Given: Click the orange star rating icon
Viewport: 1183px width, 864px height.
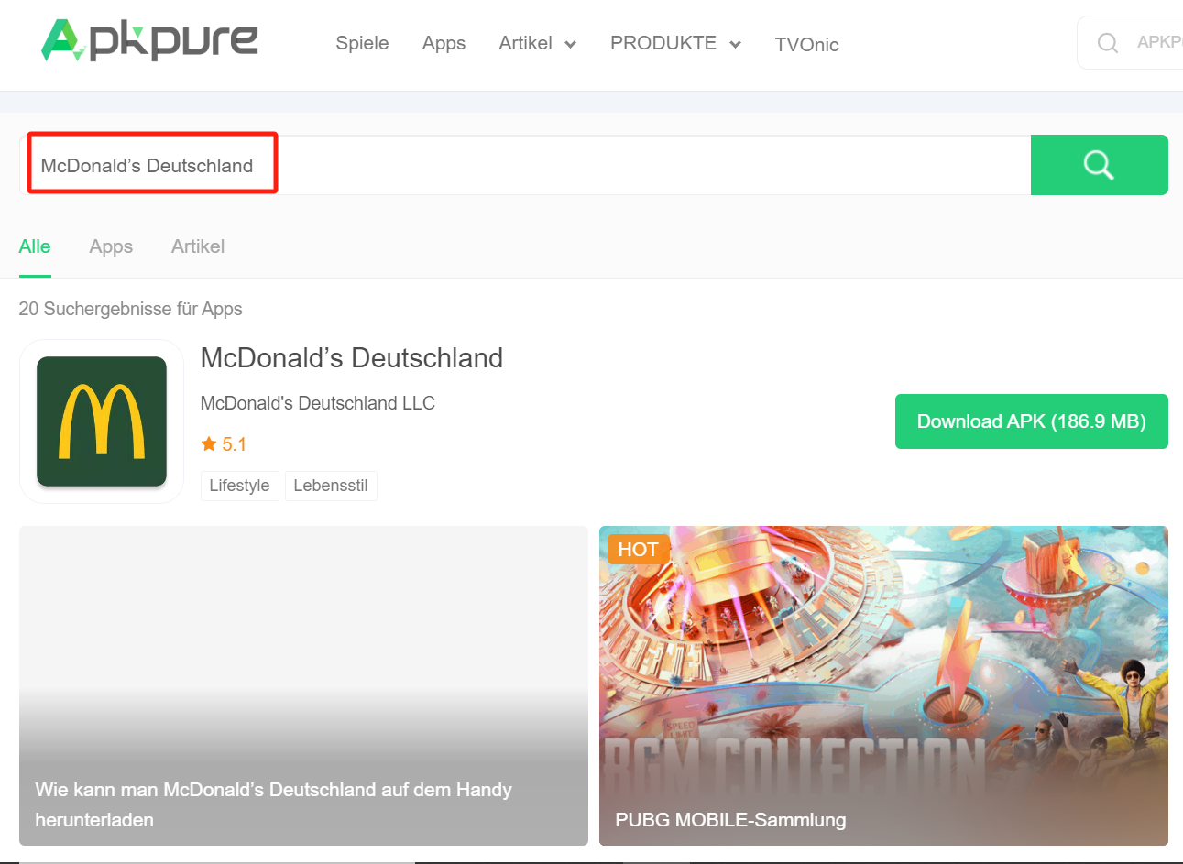Looking at the screenshot, I should [x=210, y=443].
